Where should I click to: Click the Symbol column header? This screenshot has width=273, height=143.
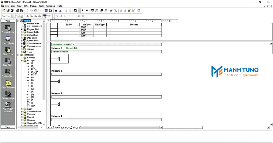click(69, 24)
